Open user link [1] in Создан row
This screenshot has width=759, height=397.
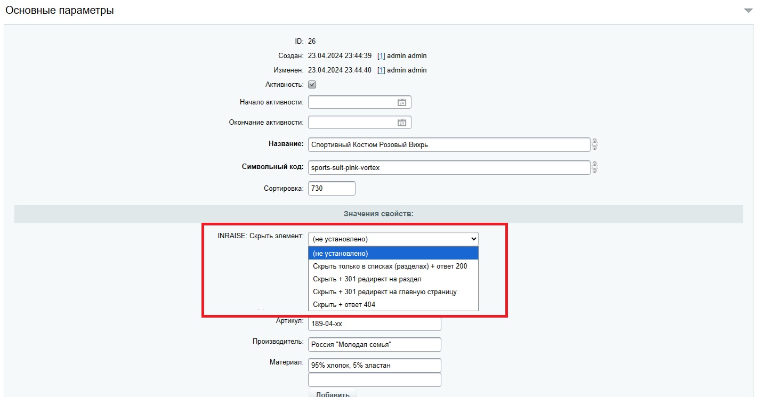(381, 56)
